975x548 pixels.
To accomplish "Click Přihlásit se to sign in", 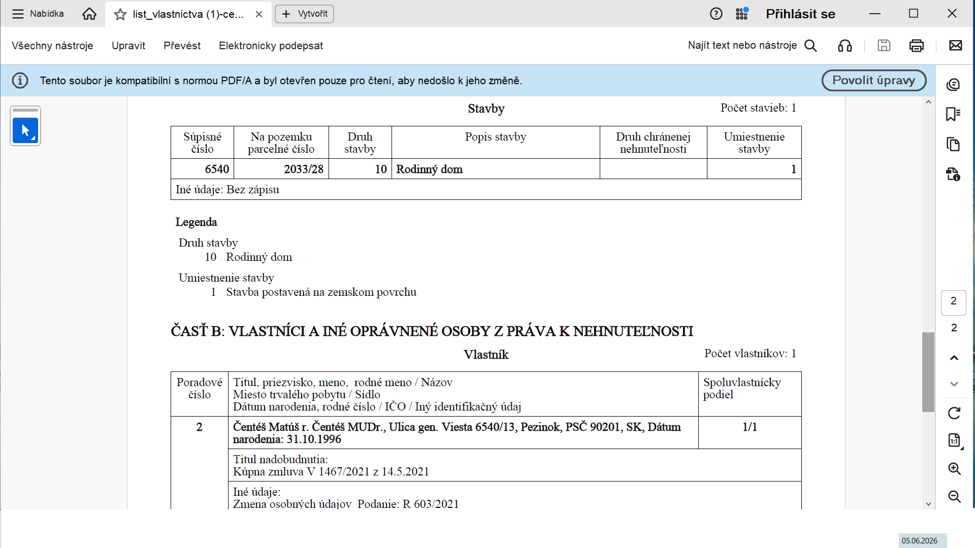I will 800,14.
